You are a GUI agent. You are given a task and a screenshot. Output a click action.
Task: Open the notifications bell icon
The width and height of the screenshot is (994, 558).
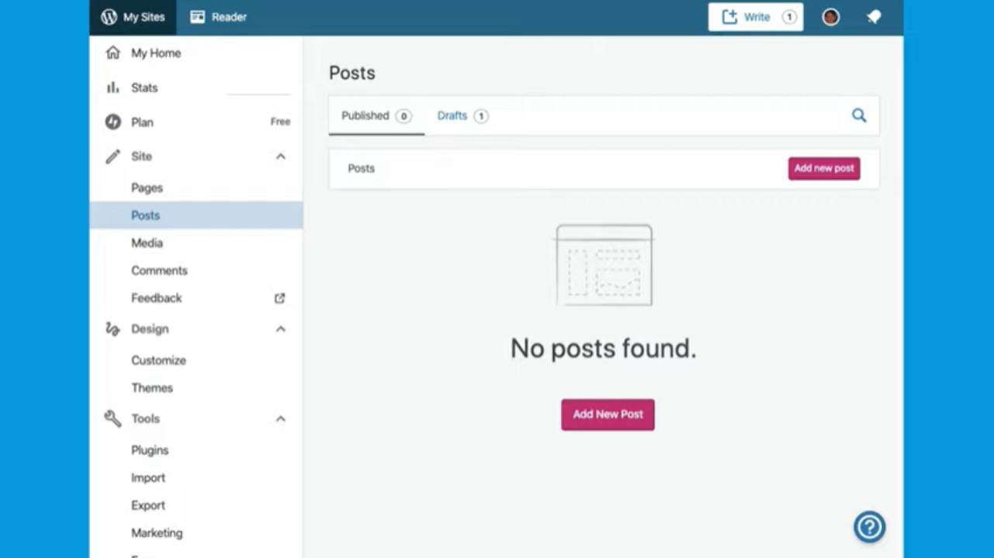[x=874, y=17]
